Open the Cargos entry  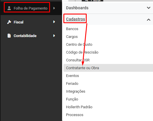pos(72,37)
